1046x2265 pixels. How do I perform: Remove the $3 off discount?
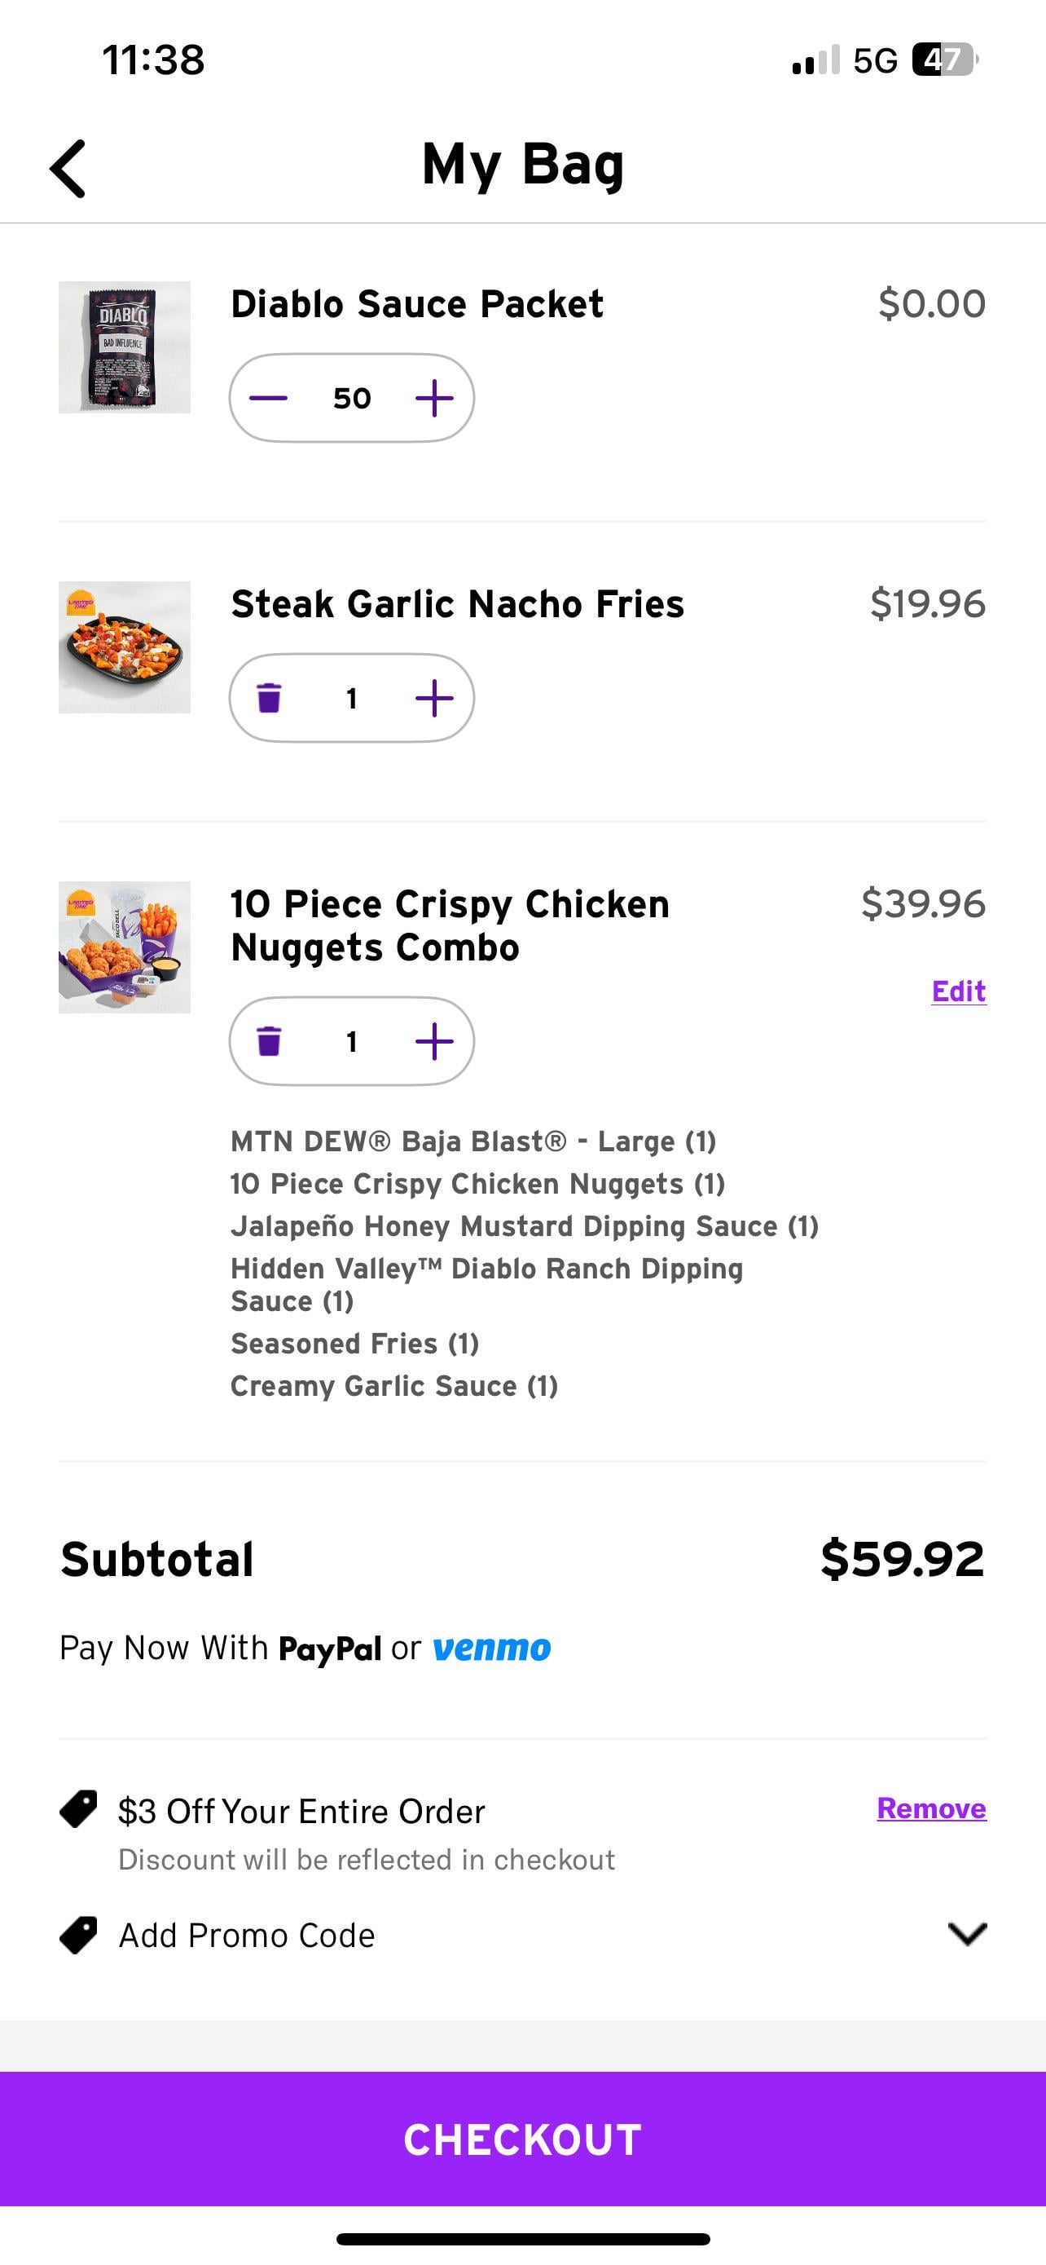(x=931, y=1808)
